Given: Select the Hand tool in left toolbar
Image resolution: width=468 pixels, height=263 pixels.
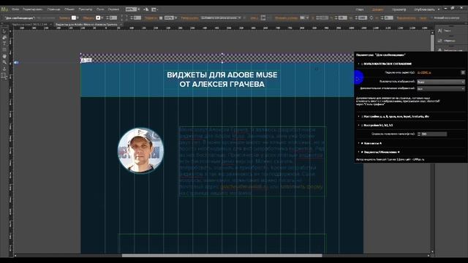Looking at the screenshot, I should (4, 56).
